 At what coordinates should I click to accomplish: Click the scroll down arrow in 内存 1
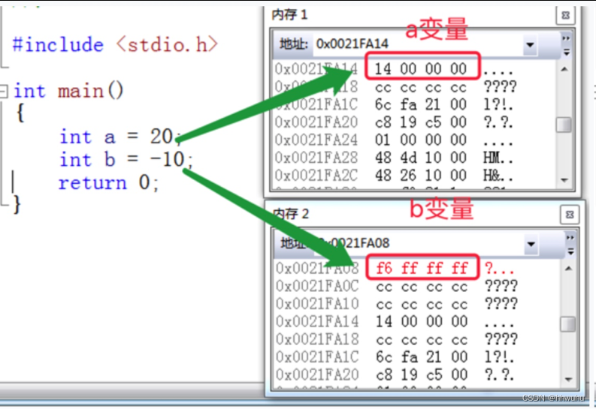[x=564, y=180]
